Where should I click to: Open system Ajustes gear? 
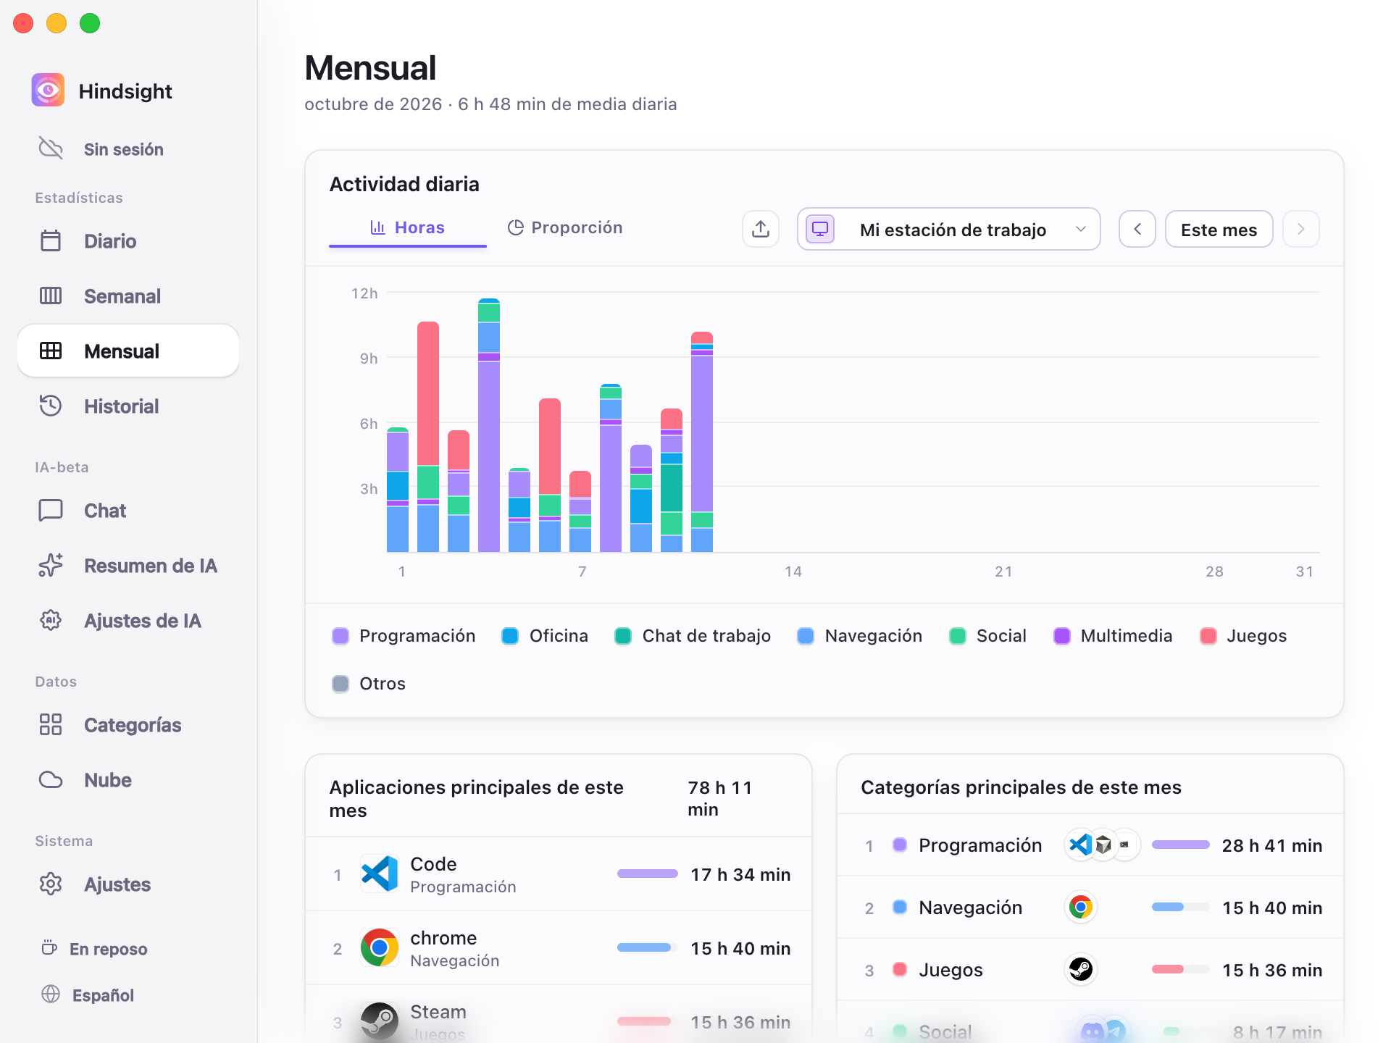128,884
